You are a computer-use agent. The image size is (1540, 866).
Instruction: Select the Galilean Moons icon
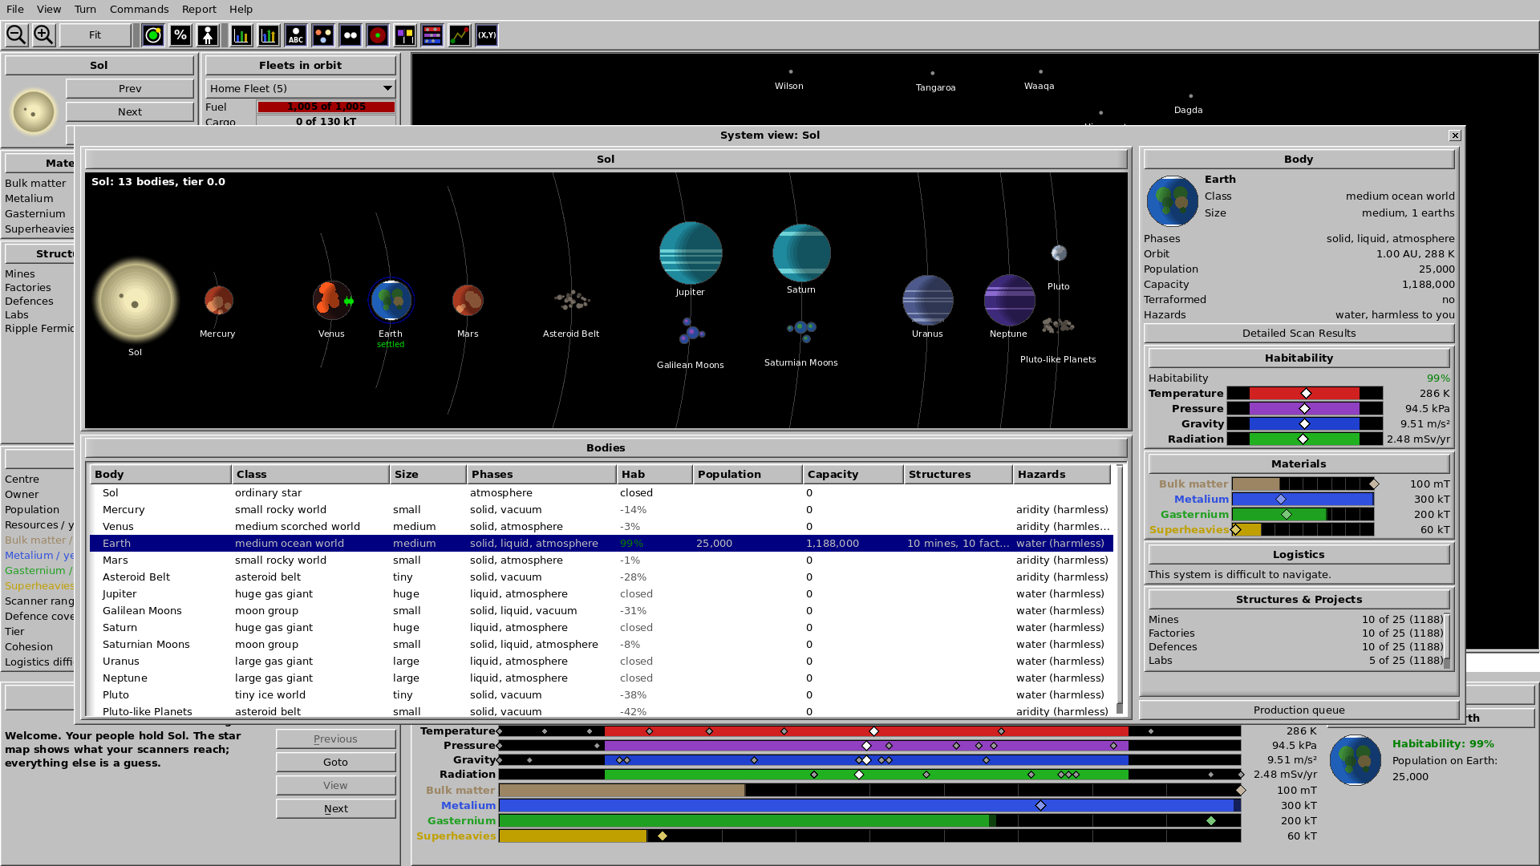(x=691, y=331)
